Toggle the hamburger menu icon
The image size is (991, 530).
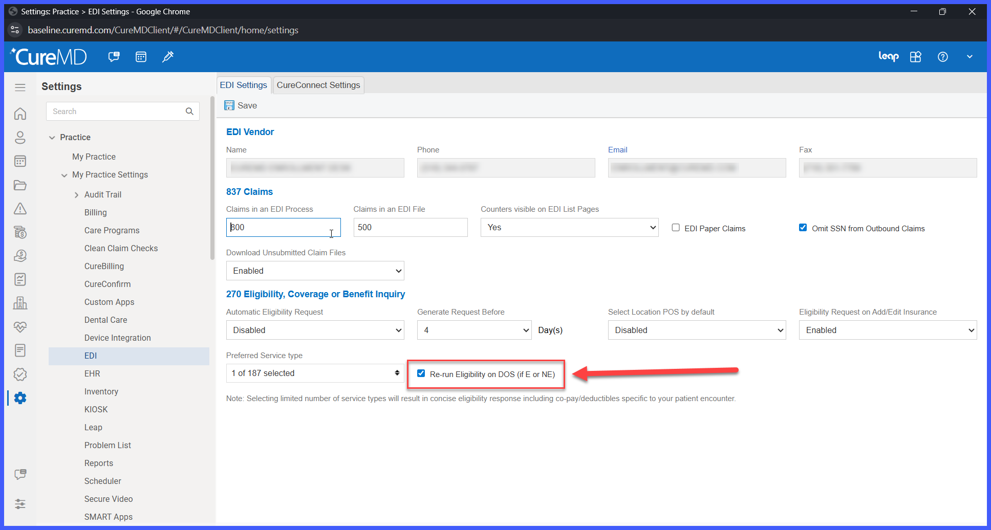point(20,87)
